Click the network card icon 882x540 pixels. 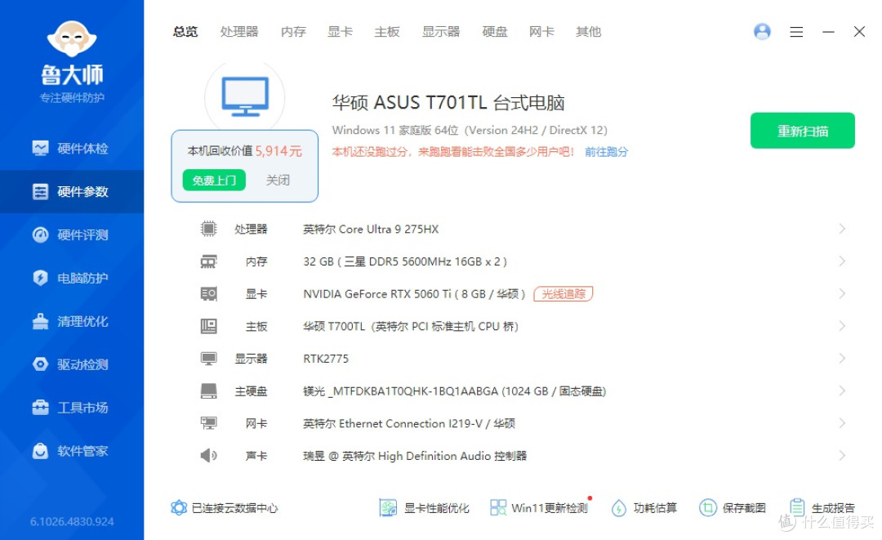209,423
